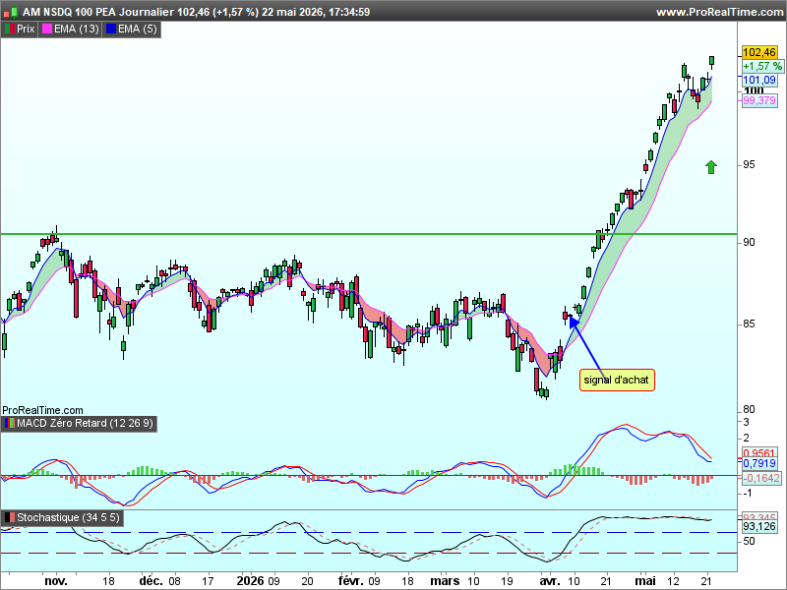Open the Stochastique (34 5 5) label

[68, 518]
